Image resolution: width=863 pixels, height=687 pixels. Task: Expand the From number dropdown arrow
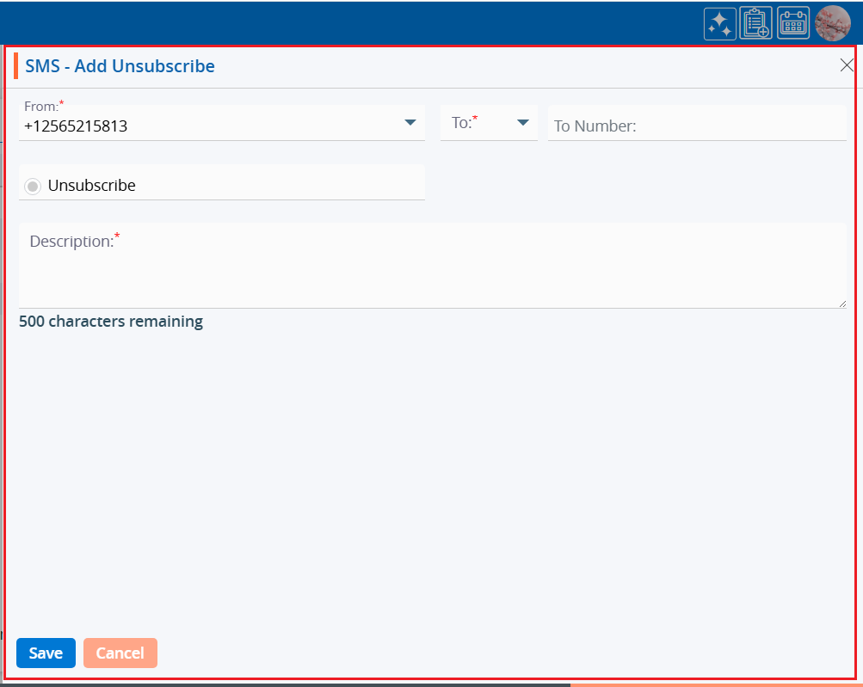[410, 123]
